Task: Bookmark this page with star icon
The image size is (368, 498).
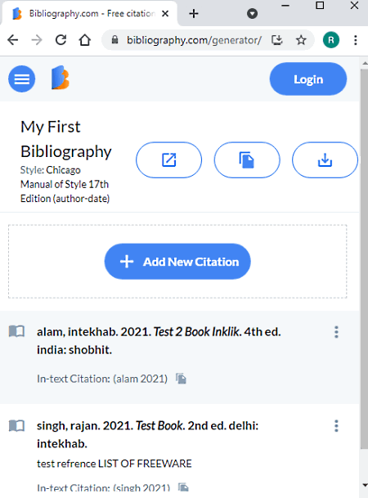Action: (301, 40)
